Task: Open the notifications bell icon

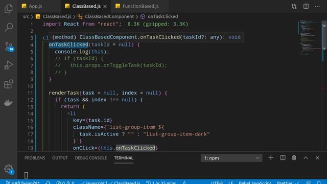Action: click(319, 182)
